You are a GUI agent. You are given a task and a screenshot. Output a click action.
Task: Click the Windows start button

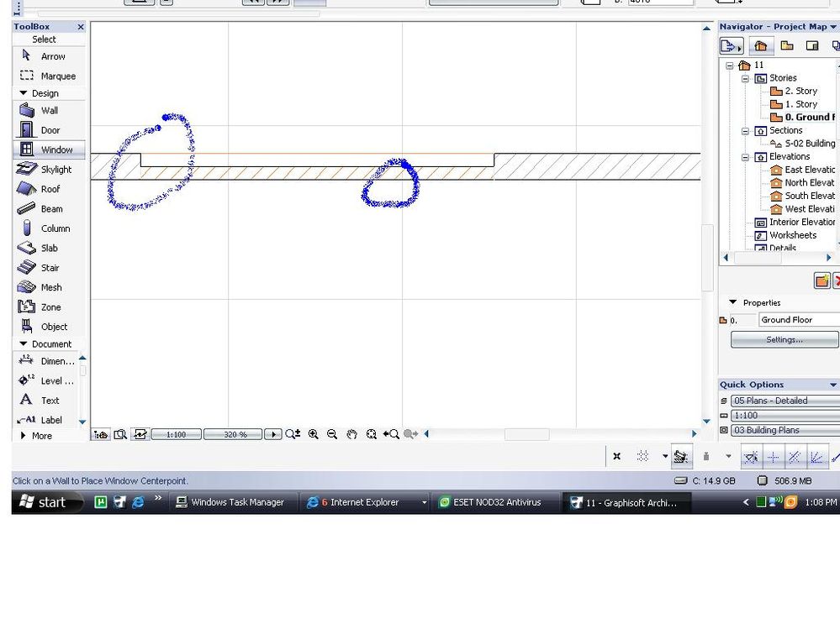[45, 502]
